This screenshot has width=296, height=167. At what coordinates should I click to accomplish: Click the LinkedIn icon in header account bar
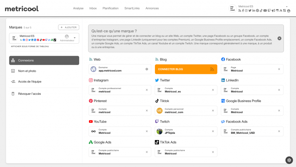(254, 11)
